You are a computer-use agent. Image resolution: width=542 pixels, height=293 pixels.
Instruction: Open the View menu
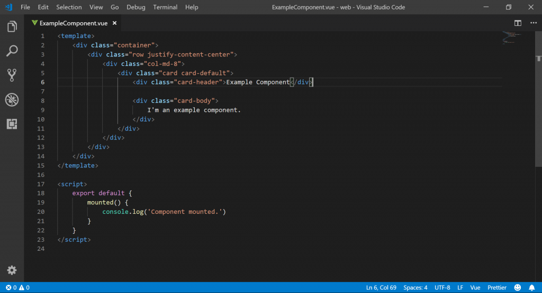click(96, 7)
